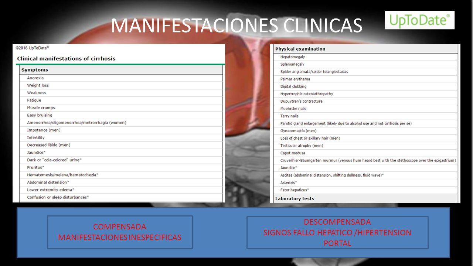The width and height of the screenshot is (473, 266).
Task: Select the Clinical manifestations of cirrhosis heading
Action: point(66,58)
